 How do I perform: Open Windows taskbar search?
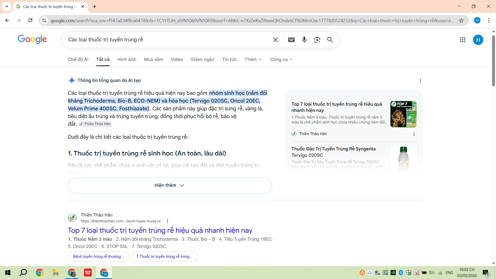[x=24, y=273]
